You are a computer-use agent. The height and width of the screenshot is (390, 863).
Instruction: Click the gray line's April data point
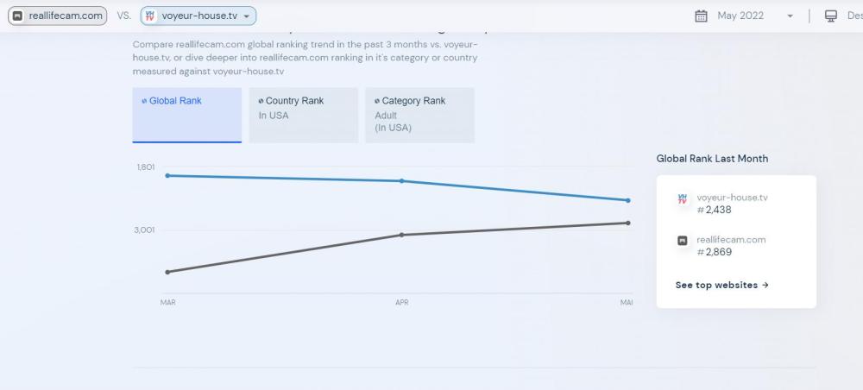tap(401, 235)
